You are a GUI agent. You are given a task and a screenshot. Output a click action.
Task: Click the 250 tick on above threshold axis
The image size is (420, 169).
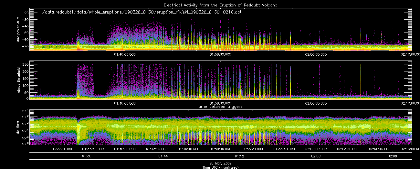click(x=26, y=65)
